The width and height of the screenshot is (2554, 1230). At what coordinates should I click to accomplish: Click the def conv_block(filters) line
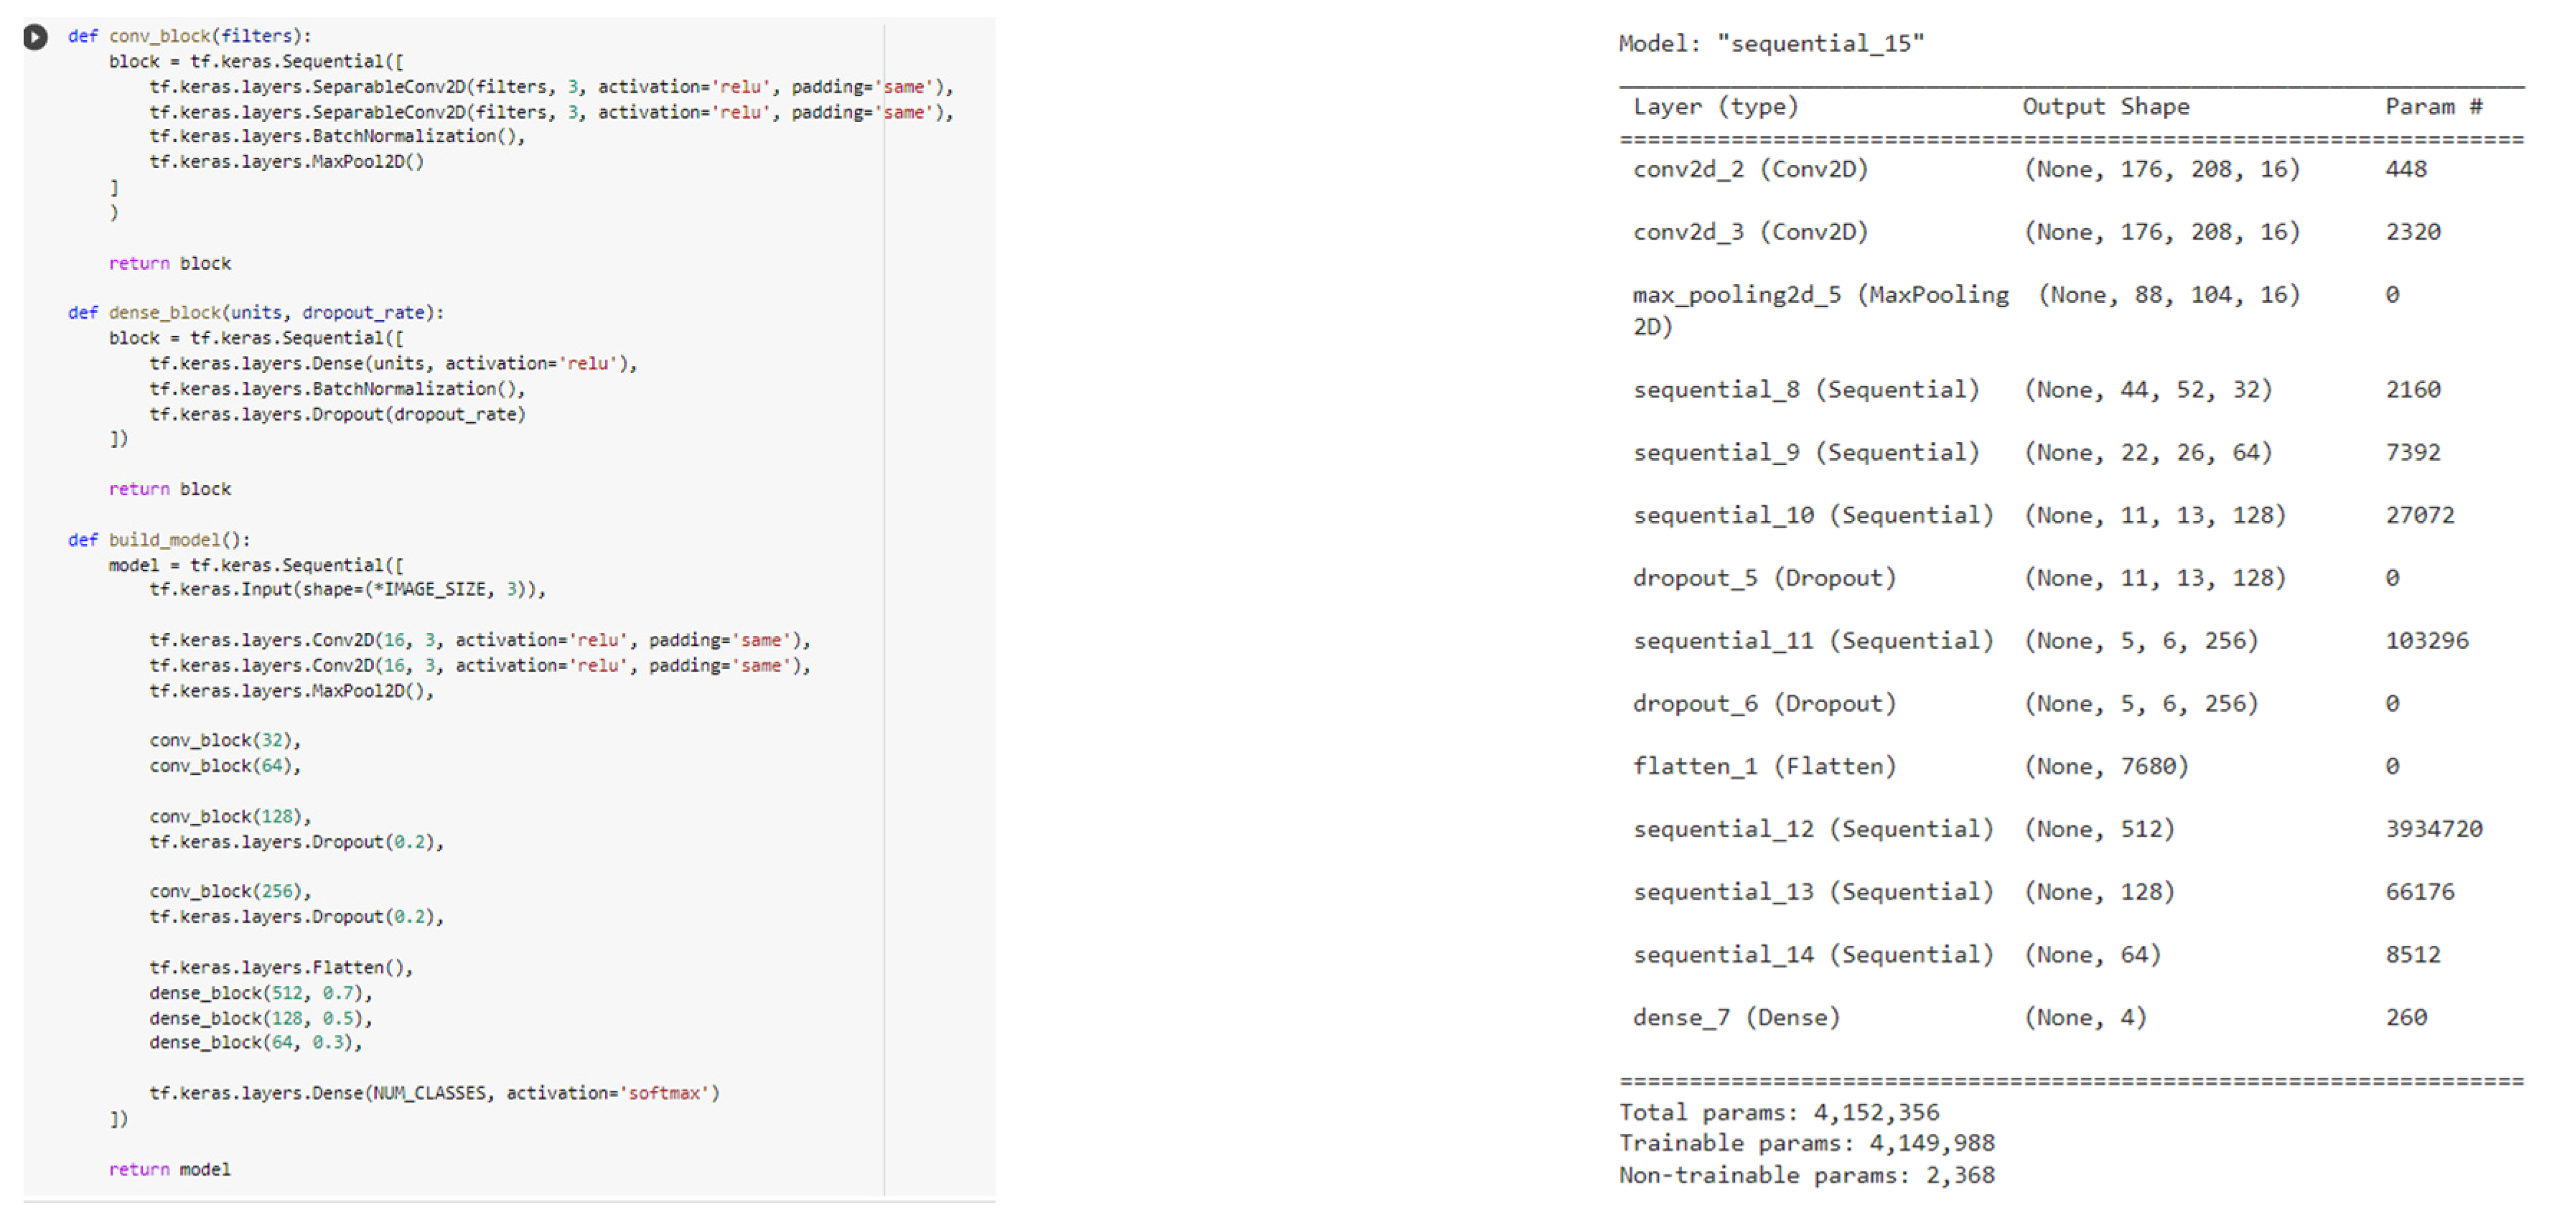pos(188,37)
